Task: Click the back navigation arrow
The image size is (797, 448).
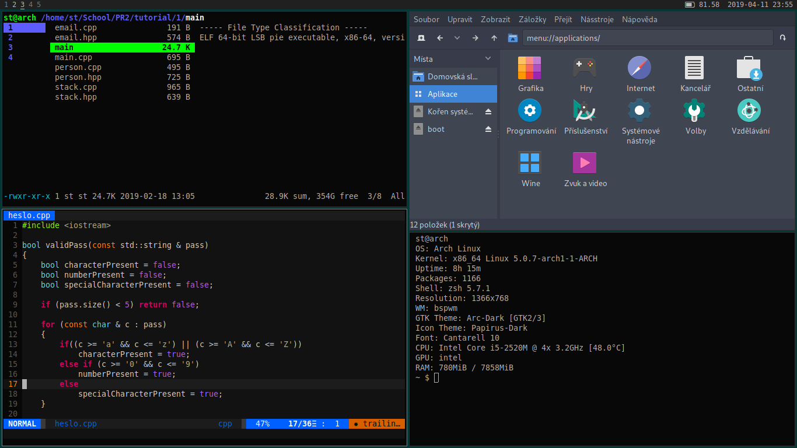Action: pyautogui.click(x=439, y=38)
